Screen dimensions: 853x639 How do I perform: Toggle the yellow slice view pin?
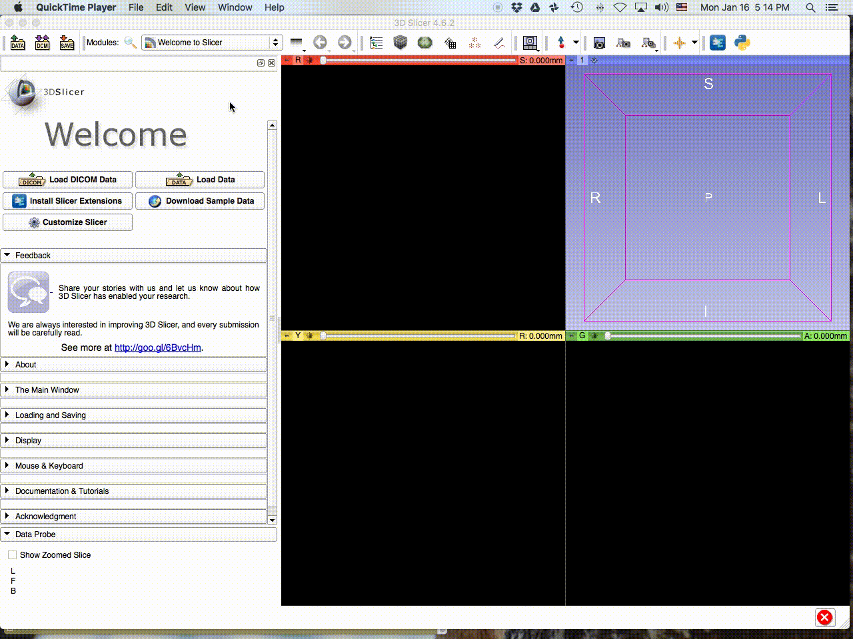pos(287,336)
